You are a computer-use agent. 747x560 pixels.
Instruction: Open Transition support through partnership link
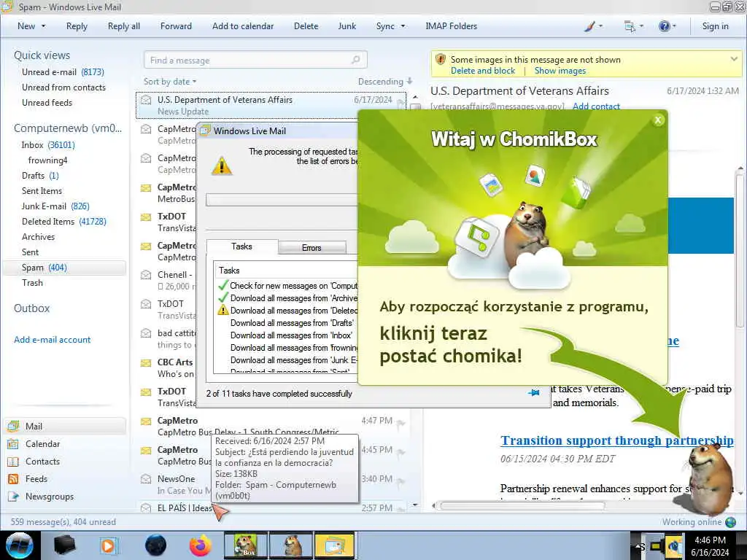point(616,440)
